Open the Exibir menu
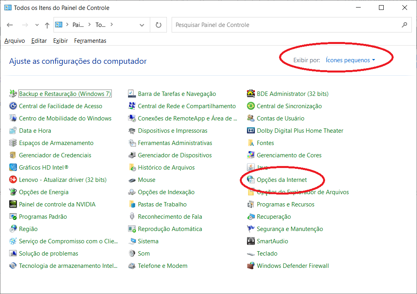This screenshot has width=417, height=294. pyautogui.click(x=60, y=41)
